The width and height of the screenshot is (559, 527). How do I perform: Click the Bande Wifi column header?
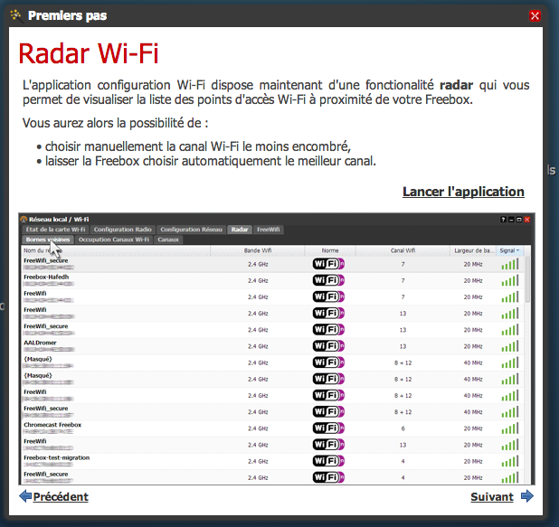258,250
